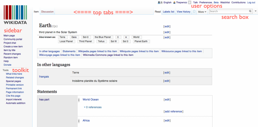Click the Wikidata logo
This screenshot has width=258, height=127.
click(x=15, y=15)
